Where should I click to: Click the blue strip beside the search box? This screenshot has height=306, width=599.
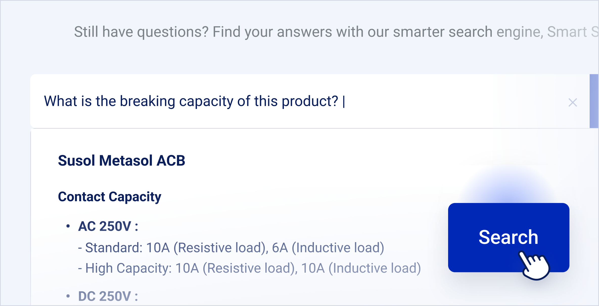(594, 101)
